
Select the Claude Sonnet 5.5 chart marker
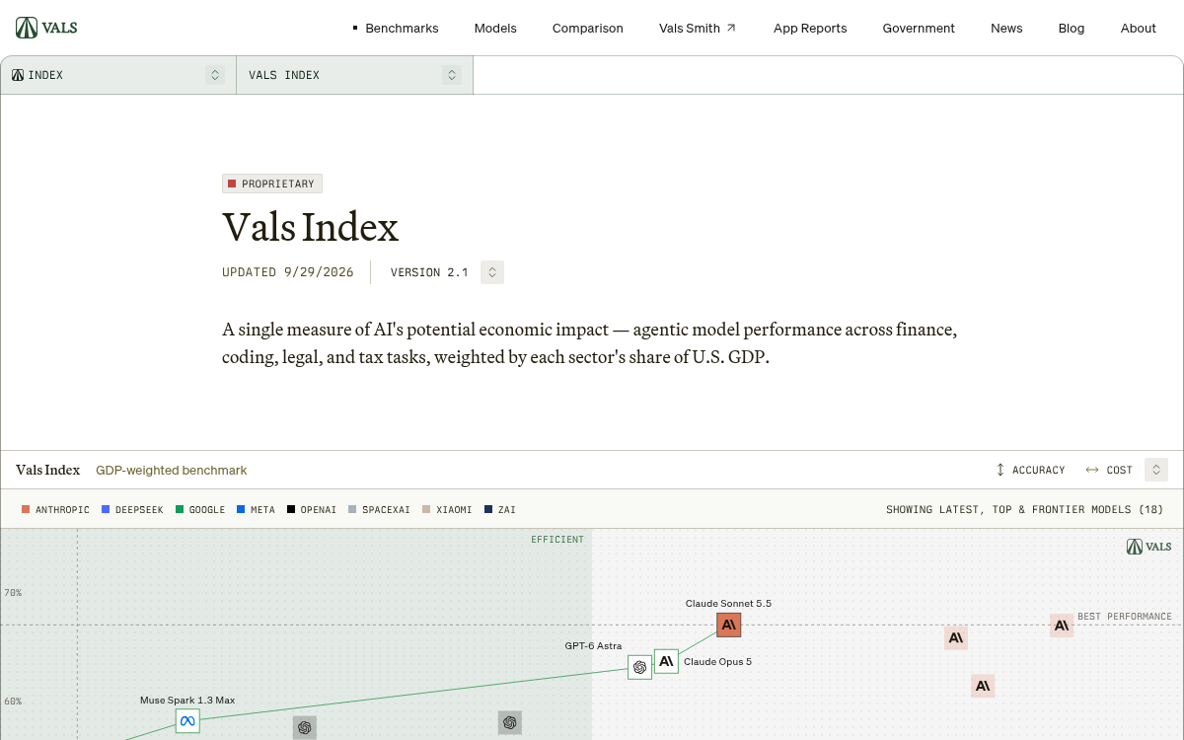pyautogui.click(x=729, y=625)
